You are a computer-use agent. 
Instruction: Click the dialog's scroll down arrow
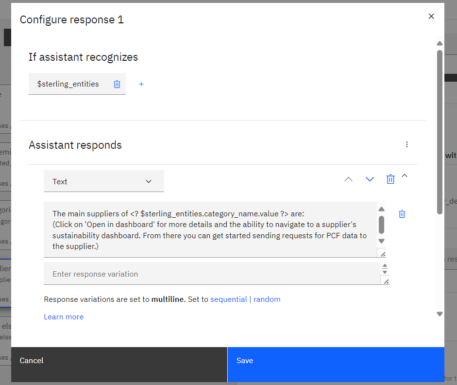click(x=440, y=314)
